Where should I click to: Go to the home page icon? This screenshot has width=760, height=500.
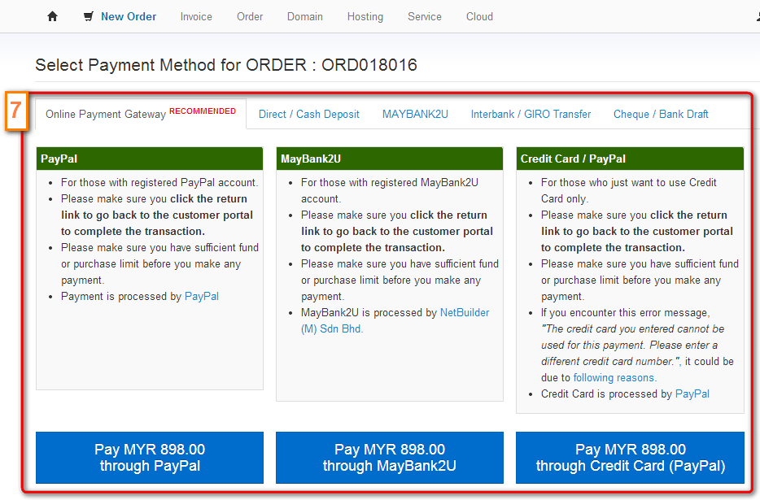pyautogui.click(x=52, y=16)
